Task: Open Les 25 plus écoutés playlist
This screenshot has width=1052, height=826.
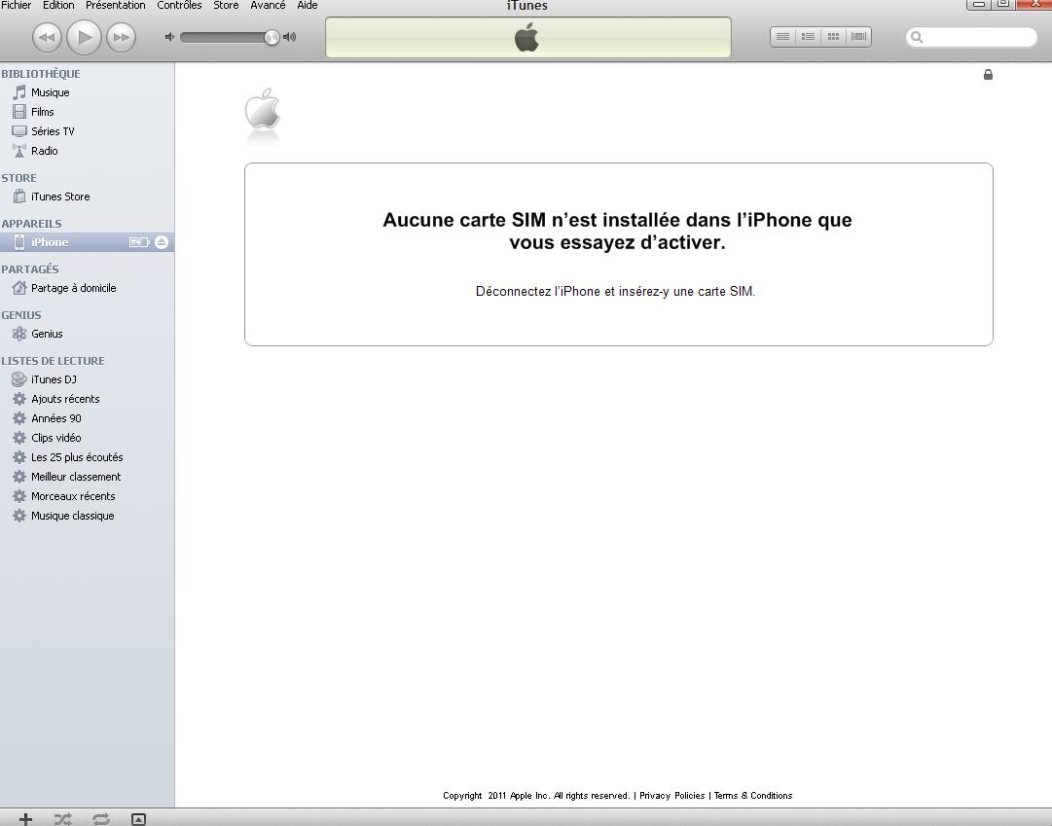Action: (x=88, y=457)
